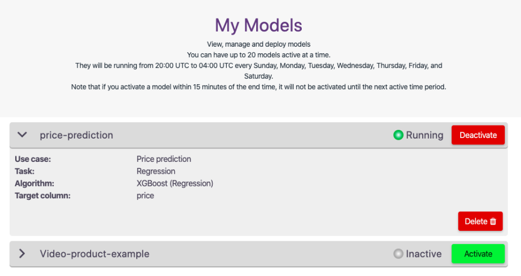521x276 pixels.
Task: Click the Use case field label
Action: point(33,159)
